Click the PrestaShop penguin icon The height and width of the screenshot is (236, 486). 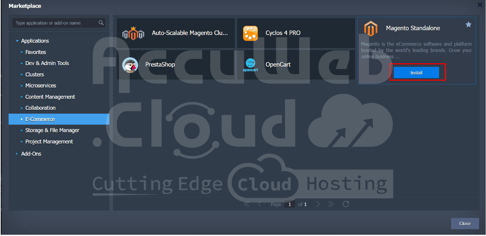tap(130, 65)
